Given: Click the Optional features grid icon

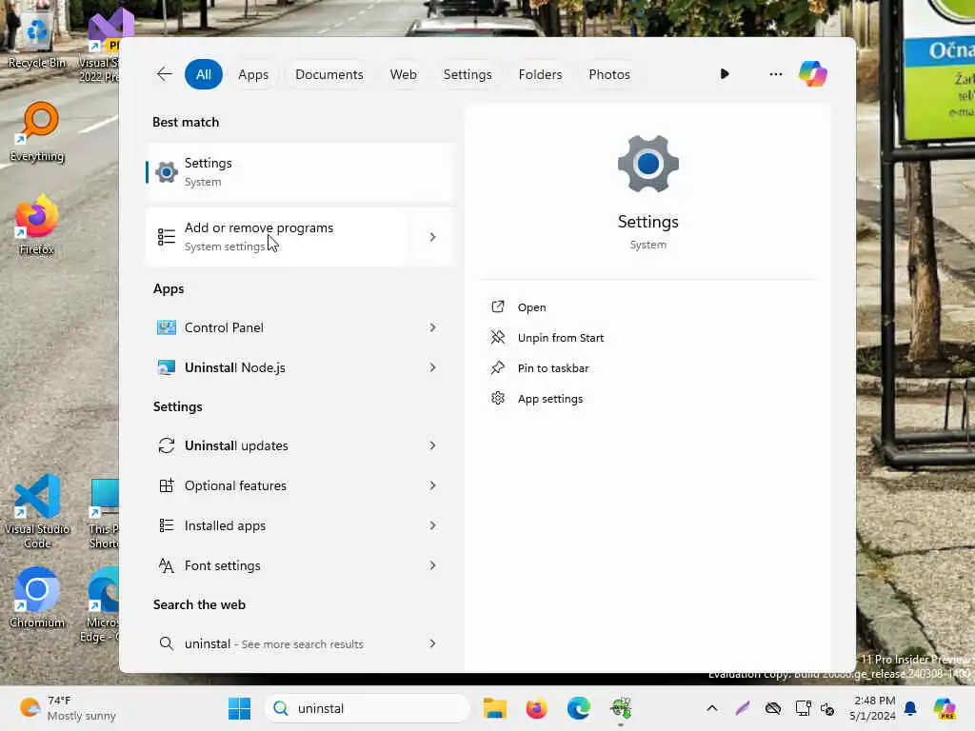Looking at the screenshot, I should (166, 485).
